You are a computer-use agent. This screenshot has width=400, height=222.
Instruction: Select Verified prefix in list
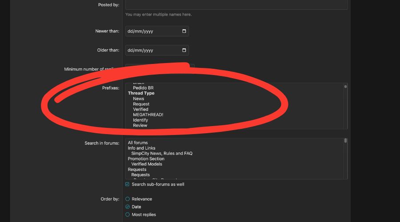pos(140,109)
